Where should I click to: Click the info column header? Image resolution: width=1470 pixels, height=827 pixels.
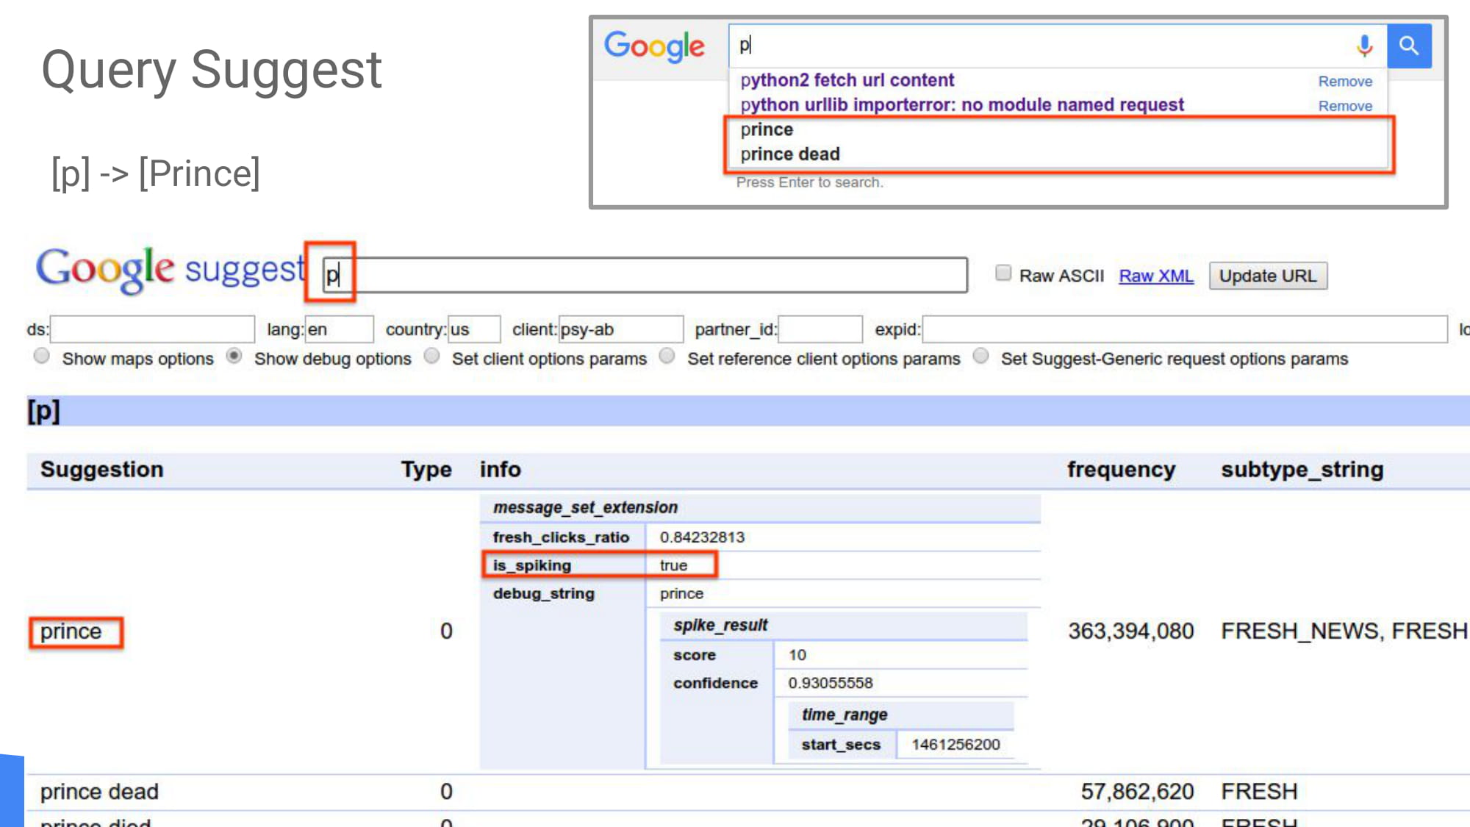tap(501, 470)
